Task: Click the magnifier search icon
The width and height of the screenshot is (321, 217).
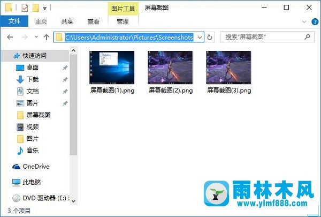Action: 307,37
